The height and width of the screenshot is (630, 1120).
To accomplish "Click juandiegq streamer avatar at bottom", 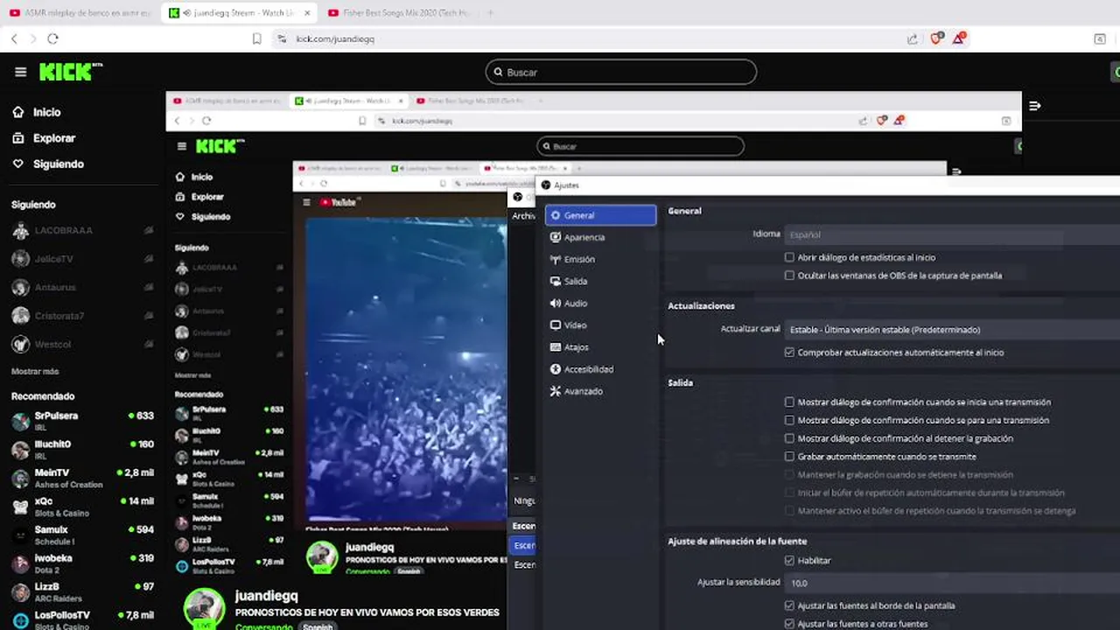I will (x=204, y=609).
